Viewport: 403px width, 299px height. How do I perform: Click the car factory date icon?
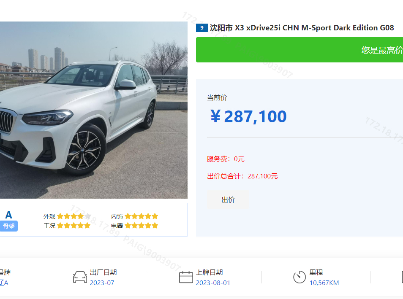(x=80, y=277)
